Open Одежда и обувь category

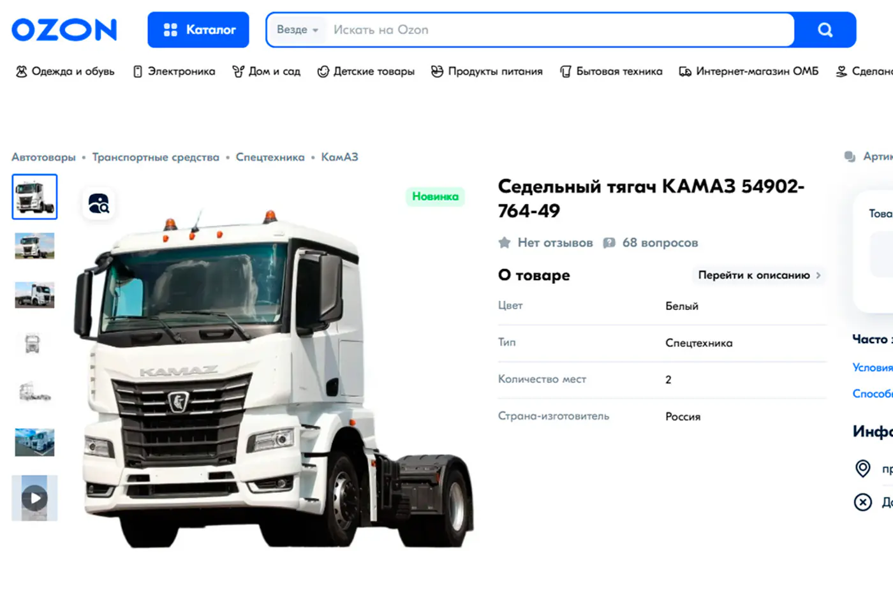point(73,71)
